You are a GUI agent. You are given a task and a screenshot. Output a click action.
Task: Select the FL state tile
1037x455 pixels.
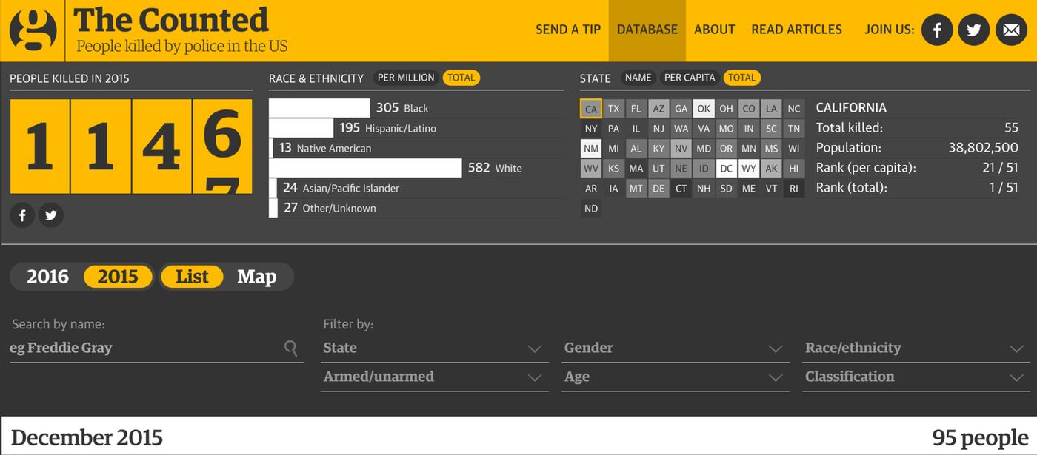636,109
